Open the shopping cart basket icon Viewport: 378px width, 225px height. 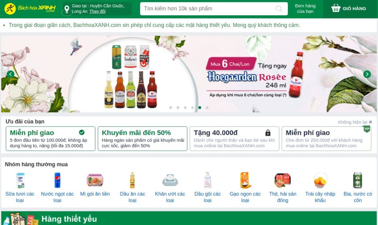click(336, 8)
